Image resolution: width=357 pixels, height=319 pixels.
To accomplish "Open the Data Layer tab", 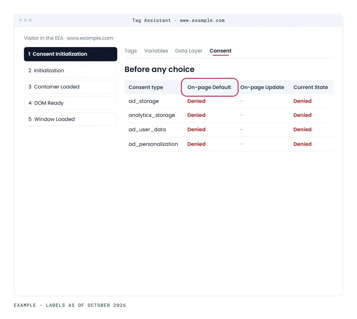I will tap(189, 51).
